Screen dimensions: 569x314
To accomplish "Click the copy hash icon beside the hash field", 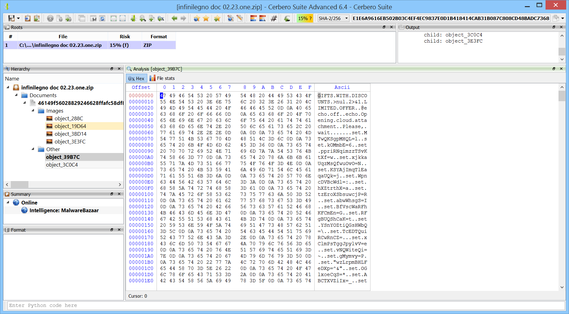I will pos(555,19).
